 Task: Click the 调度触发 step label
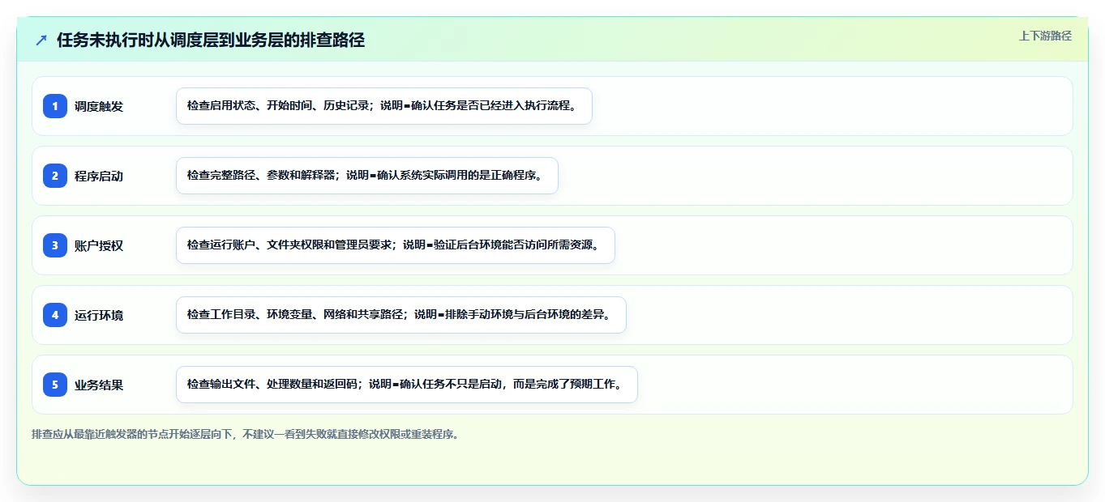click(x=99, y=106)
